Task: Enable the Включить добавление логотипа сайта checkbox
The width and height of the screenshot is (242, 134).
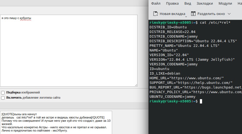Action: (3, 98)
